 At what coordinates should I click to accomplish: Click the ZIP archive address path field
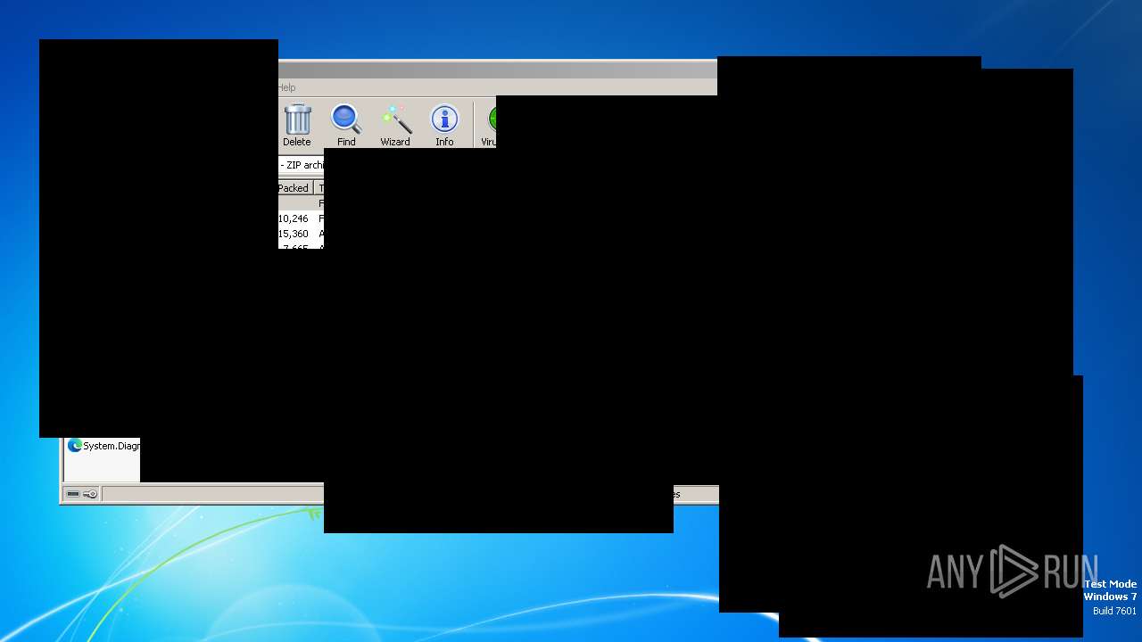tap(302, 165)
